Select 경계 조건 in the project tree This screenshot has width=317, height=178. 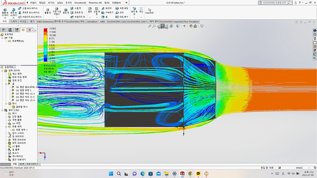click(17, 80)
